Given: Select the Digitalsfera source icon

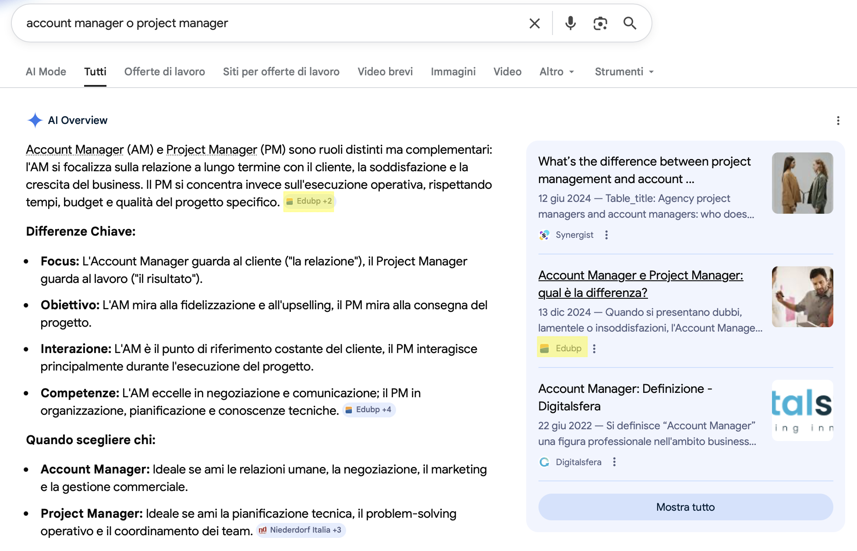Looking at the screenshot, I should [544, 462].
